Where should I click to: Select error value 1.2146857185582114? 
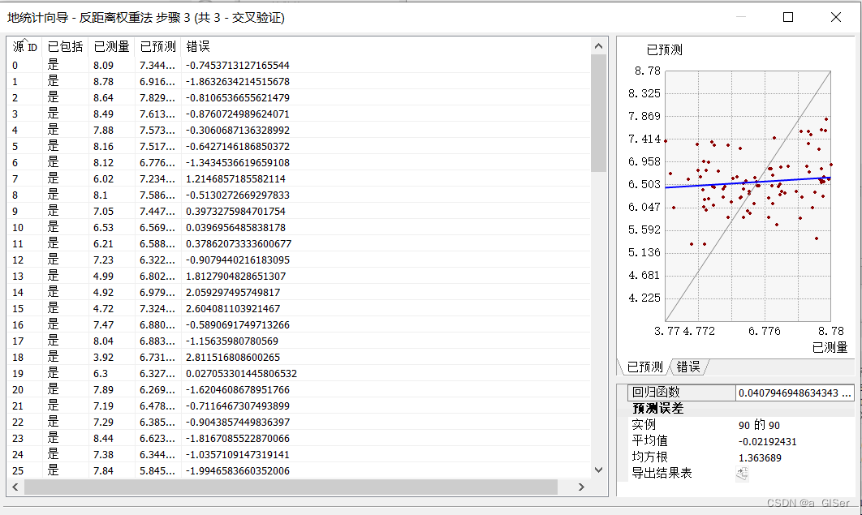coord(235,179)
